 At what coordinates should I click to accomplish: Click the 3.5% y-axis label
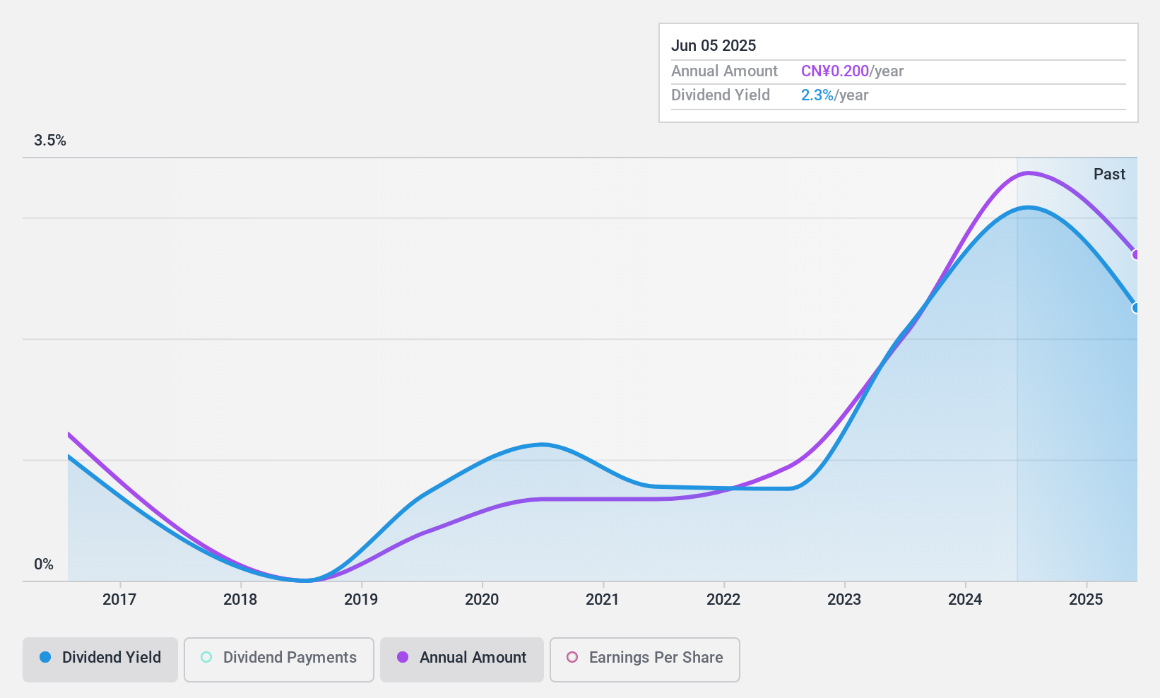point(50,141)
